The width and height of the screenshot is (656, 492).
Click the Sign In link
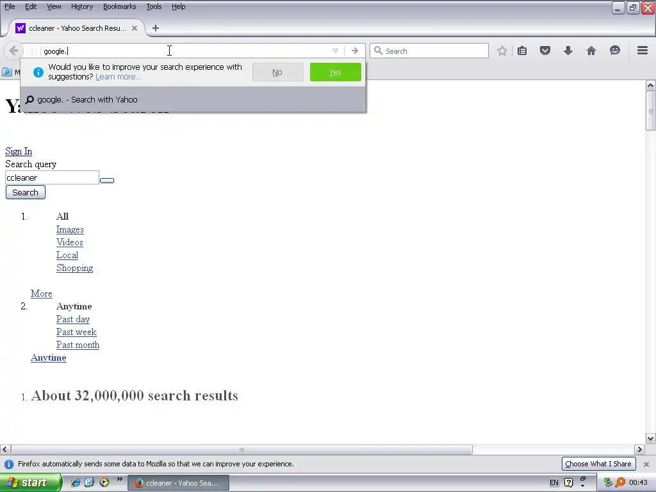[x=19, y=151]
